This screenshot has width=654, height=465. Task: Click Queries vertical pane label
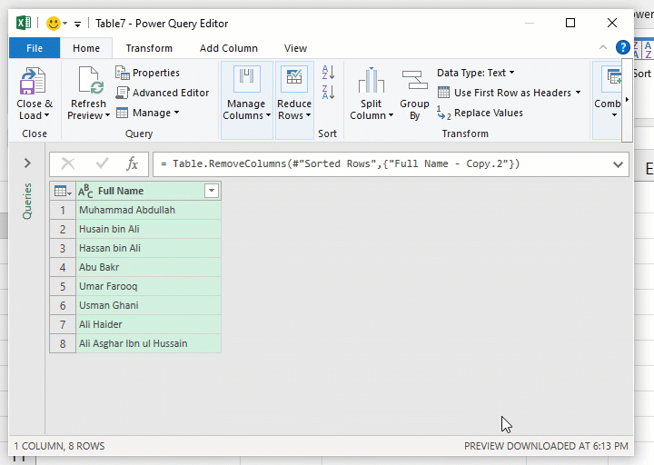pos(27,201)
